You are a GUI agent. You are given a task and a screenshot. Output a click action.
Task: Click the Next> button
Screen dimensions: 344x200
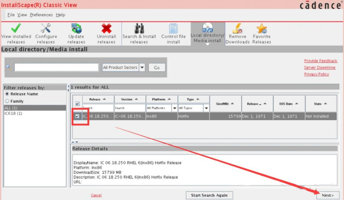click(328, 195)
